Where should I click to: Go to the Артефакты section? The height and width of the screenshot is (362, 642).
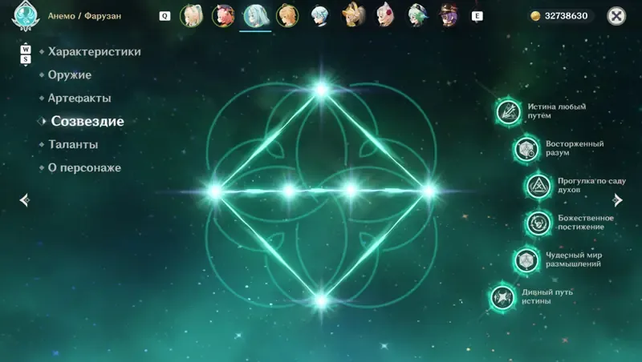click(79, 98)
